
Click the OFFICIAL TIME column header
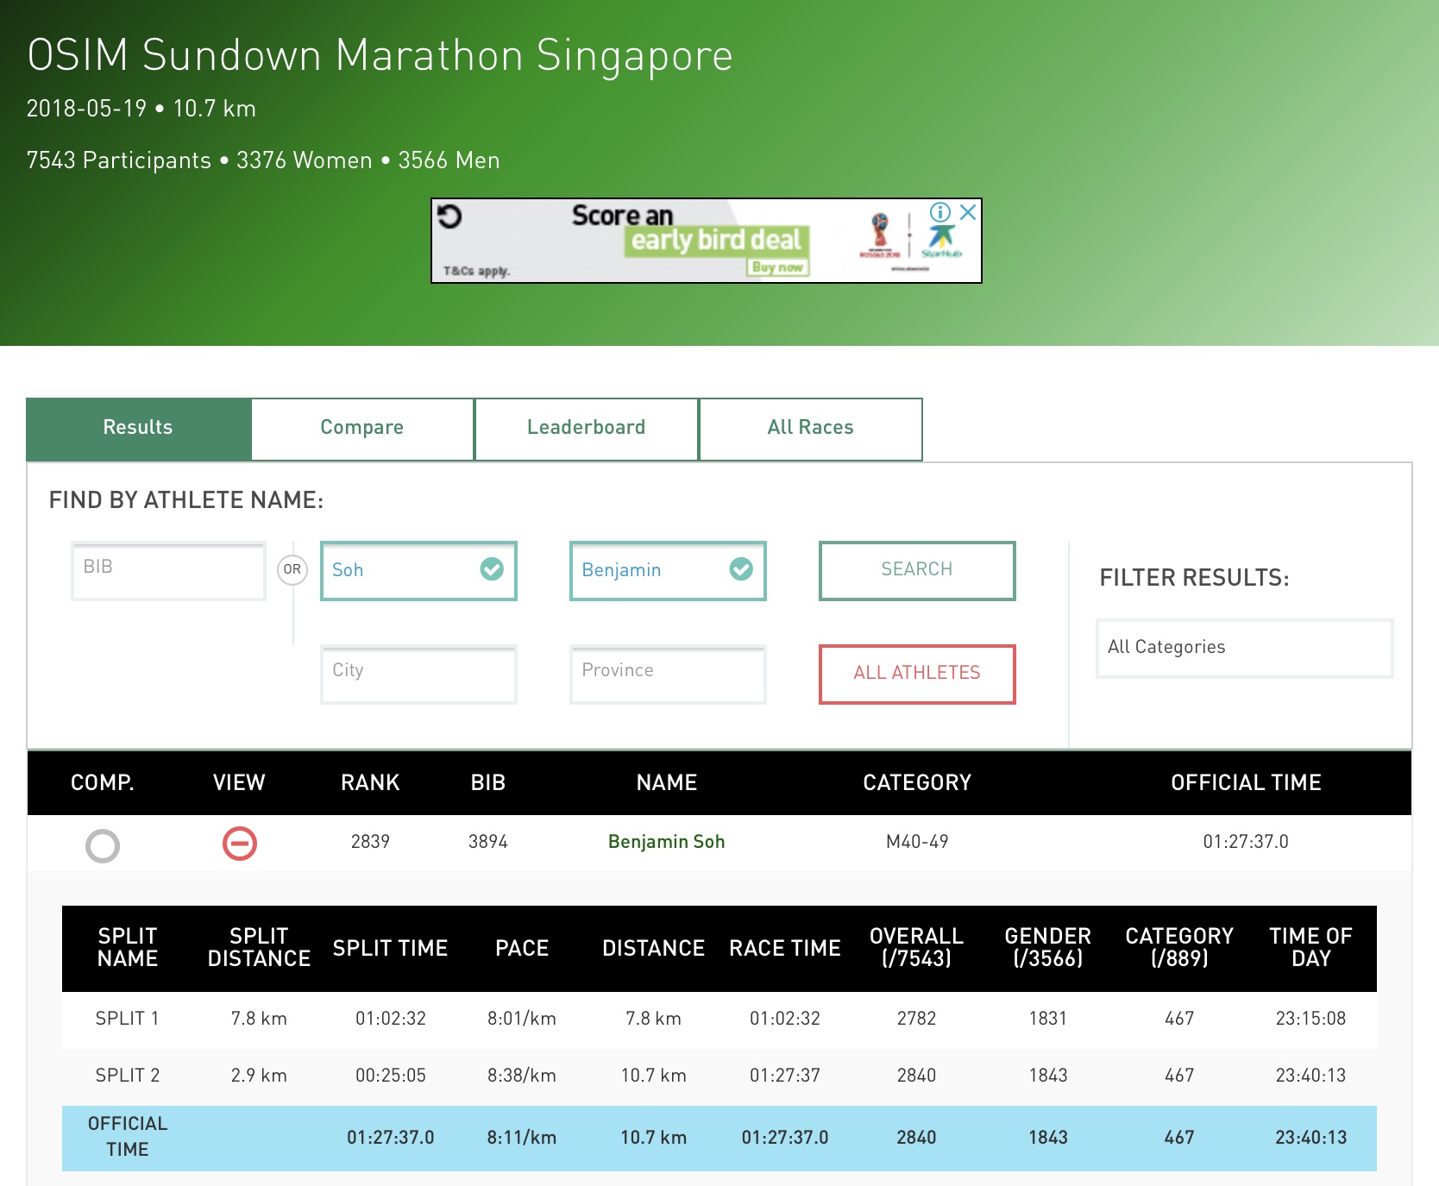pos(1246,783)
